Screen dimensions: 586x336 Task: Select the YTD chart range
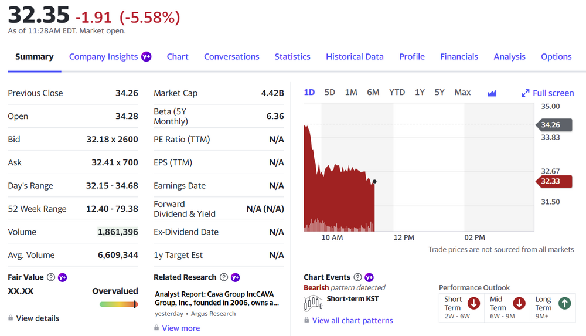[397, 92]
